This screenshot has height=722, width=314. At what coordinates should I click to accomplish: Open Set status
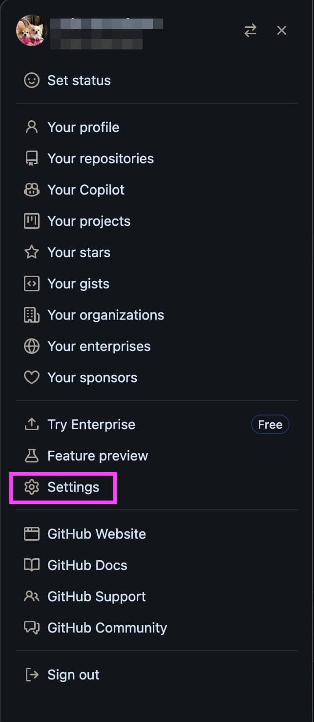point(79,80)
